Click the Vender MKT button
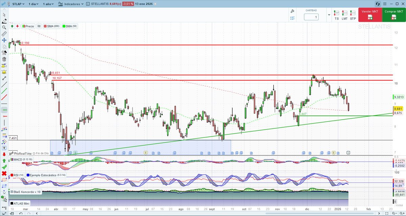 point(370,16)
